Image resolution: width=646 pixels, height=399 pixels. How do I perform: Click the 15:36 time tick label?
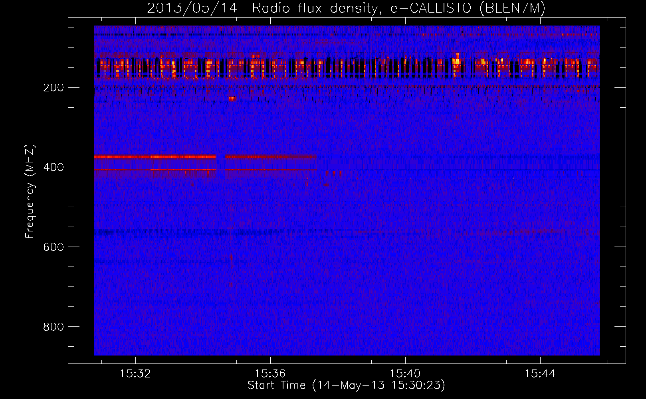[x=270, y=373]
